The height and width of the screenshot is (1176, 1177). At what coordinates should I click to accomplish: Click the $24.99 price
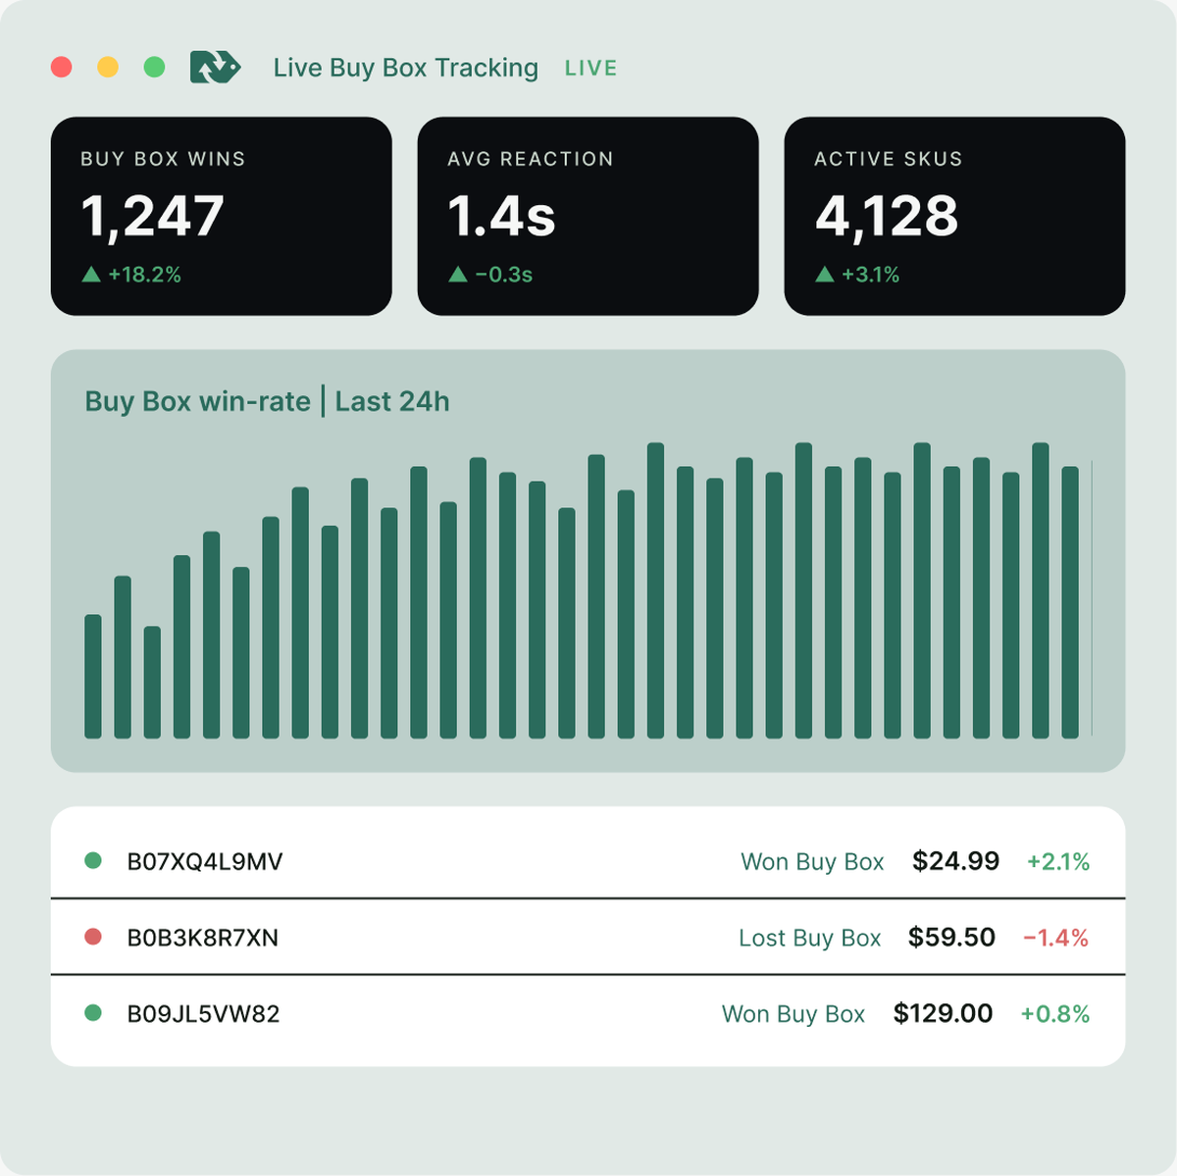955,861
